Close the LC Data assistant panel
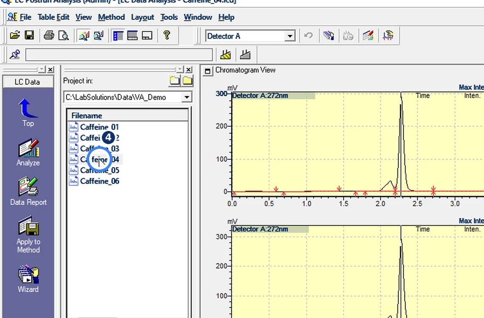Viewport: 484px width, 318px height. tap(51, 70)
